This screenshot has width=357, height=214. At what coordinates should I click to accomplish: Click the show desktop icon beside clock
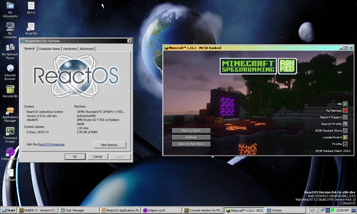point(353,210)
